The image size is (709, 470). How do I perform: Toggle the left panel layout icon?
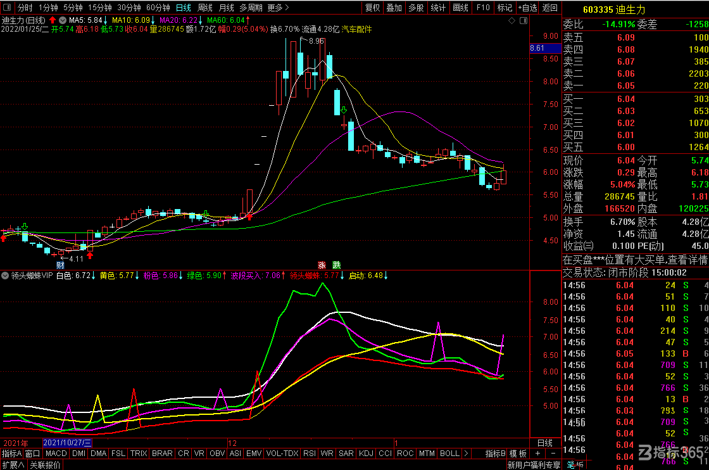[x=7, y=7]
